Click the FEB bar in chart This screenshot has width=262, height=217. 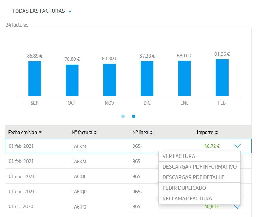[222, 78]
